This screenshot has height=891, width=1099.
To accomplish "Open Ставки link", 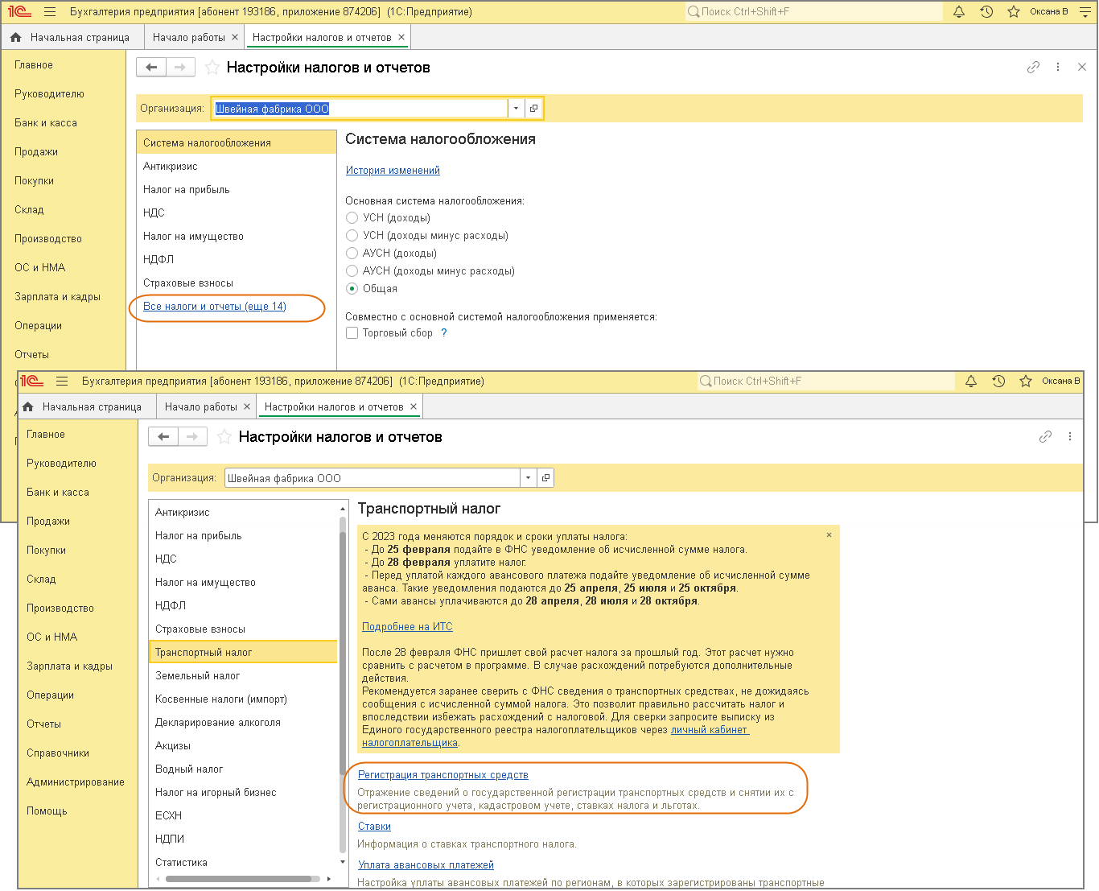I will (x=374, y=827).
